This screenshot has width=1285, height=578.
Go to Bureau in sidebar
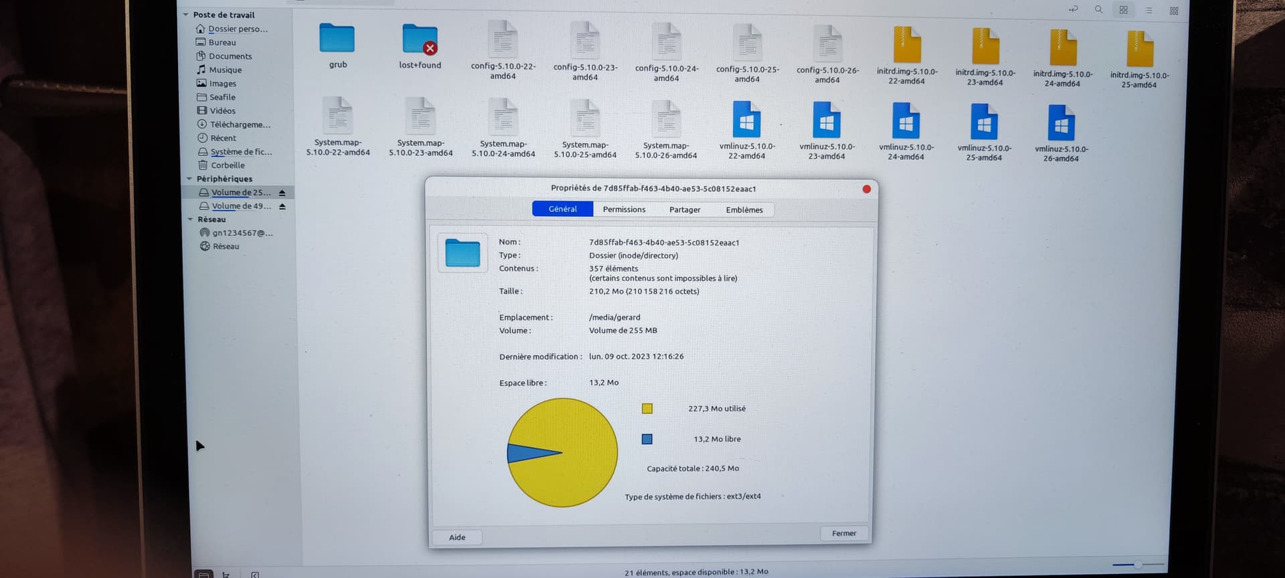(x=216, y=42)
